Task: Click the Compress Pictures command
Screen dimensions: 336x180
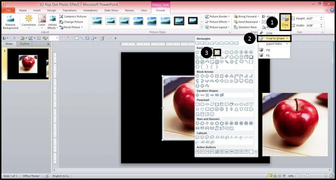Action: pyautogui.click(x=73, y=16)
